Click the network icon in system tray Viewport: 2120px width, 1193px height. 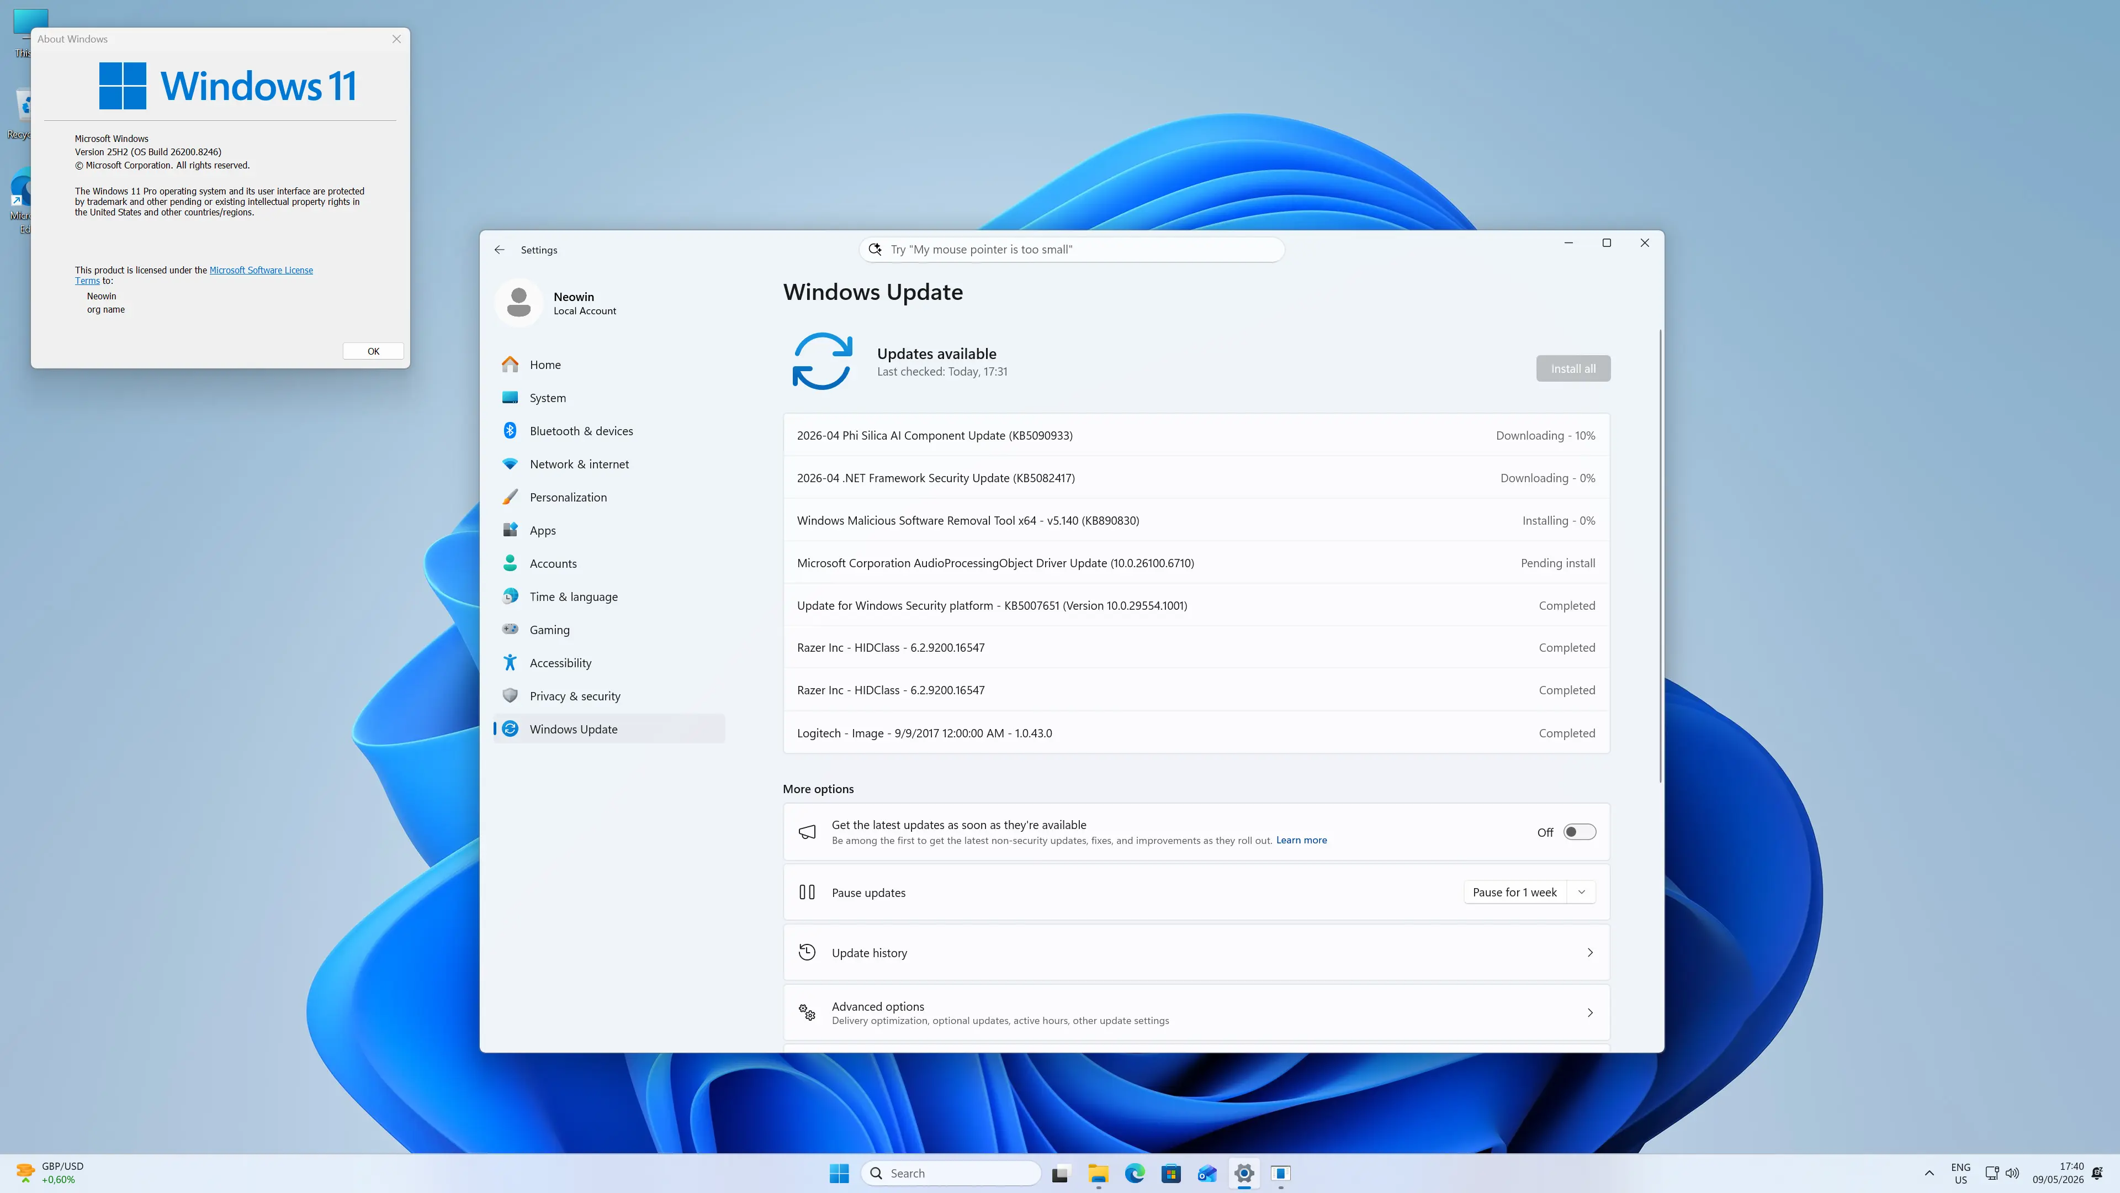coord(1991,1173)
